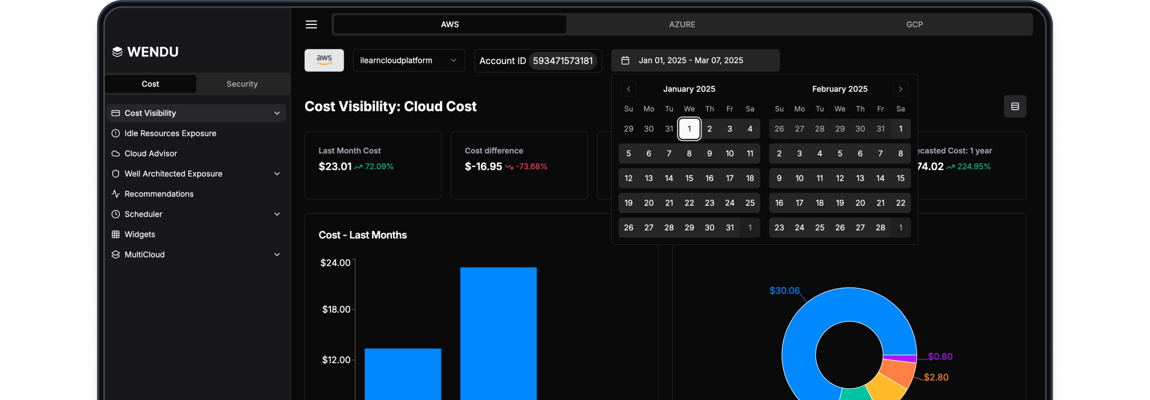Click the Cost difference $-16.95 value
1150x400 pixels.
[x=483, y=166]
